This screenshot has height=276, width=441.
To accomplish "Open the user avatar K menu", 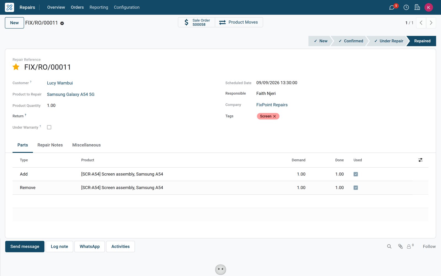I will pyautogui.click(x=429, y=7).
